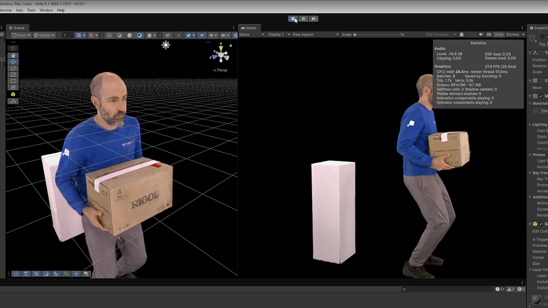Toggle grid visibility in Scene toolbar
Screen dimensions: 548x308
coord(79,35)
